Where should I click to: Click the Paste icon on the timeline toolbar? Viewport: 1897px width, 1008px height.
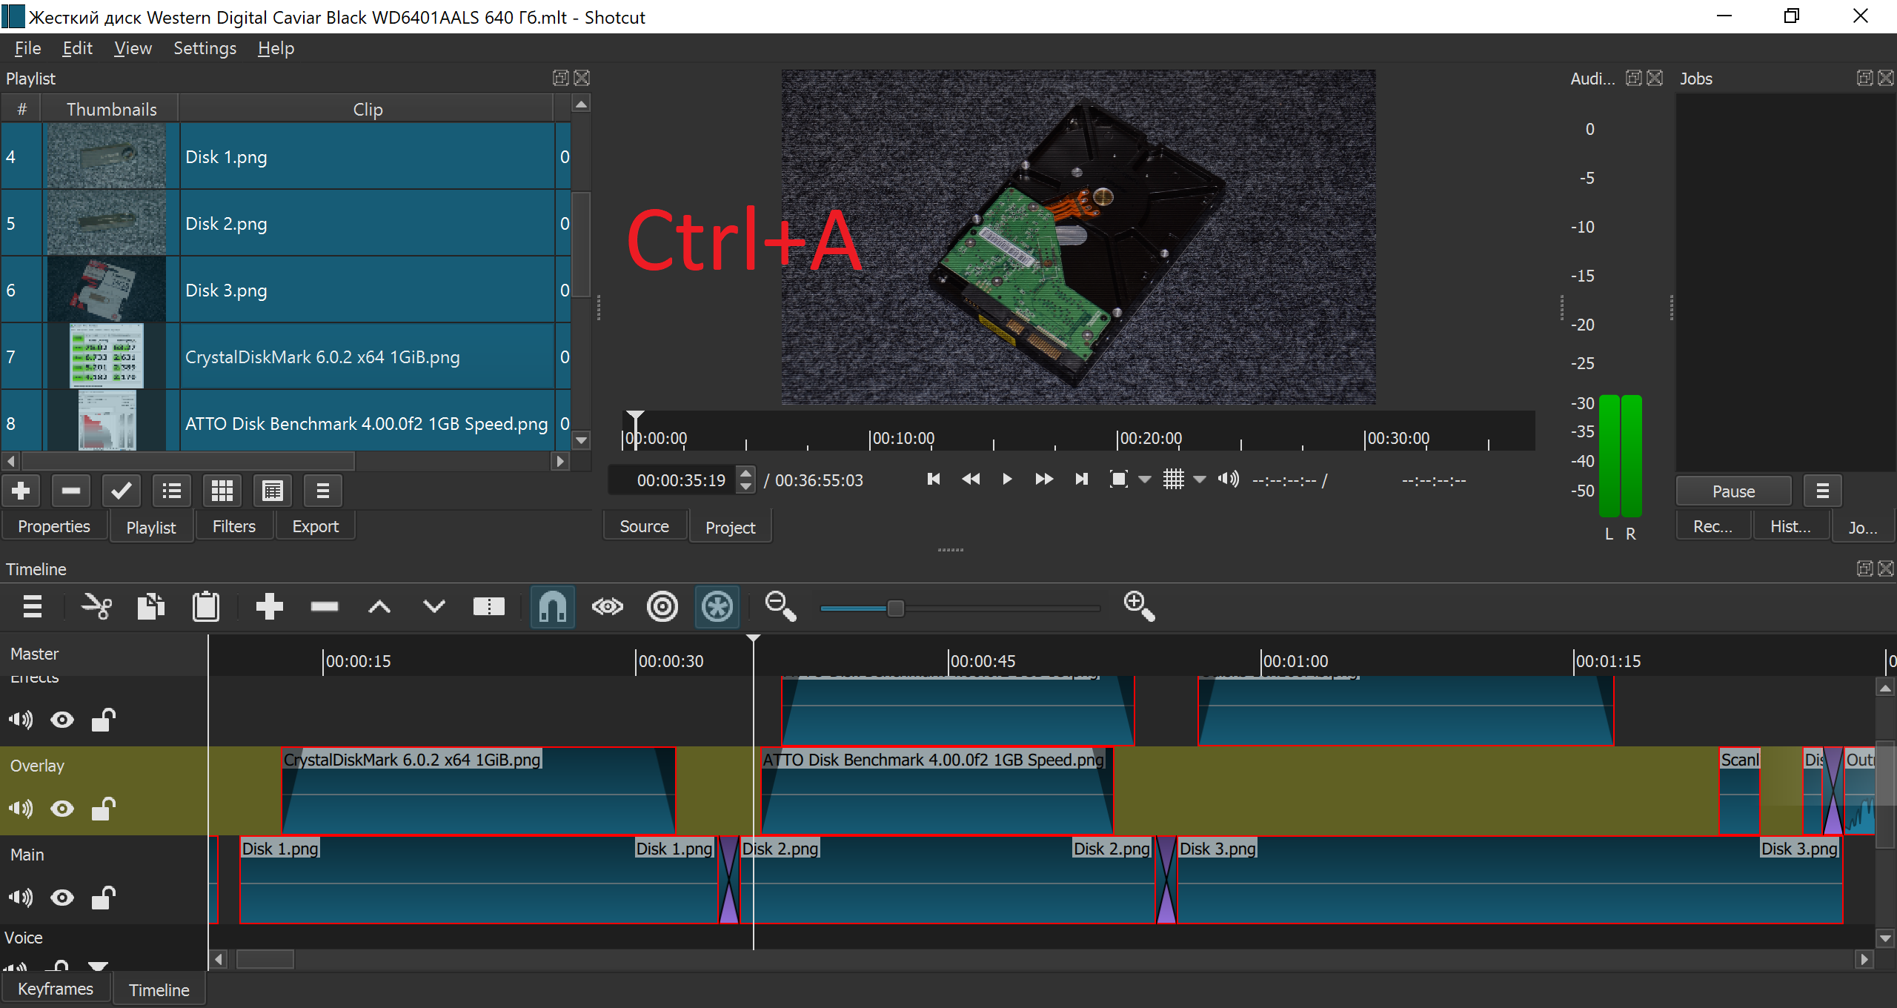(206, 606)
